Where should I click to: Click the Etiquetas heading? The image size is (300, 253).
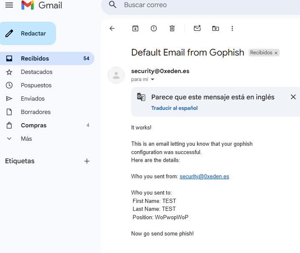[20, 161]
